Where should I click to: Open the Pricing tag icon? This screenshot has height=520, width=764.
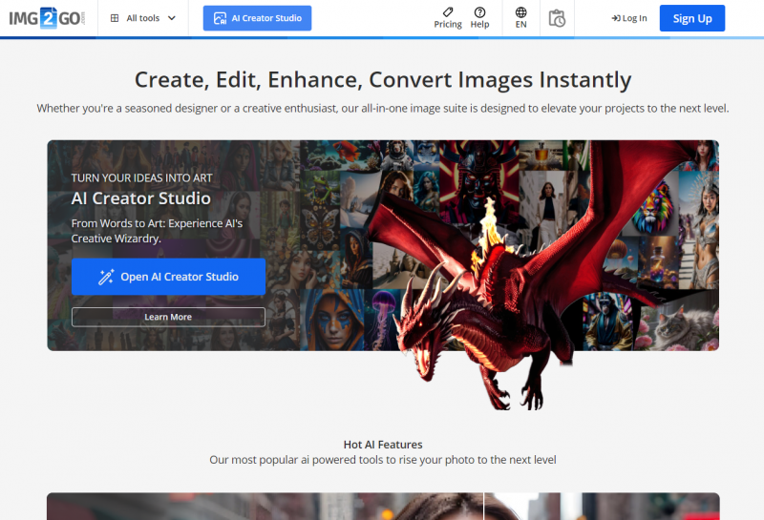448,11
